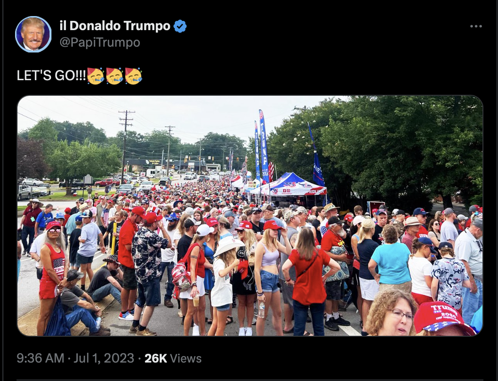The height and width of the screenshot is (381, 498).
Task: Click the last party-face emoji
Action: [133, 76]
